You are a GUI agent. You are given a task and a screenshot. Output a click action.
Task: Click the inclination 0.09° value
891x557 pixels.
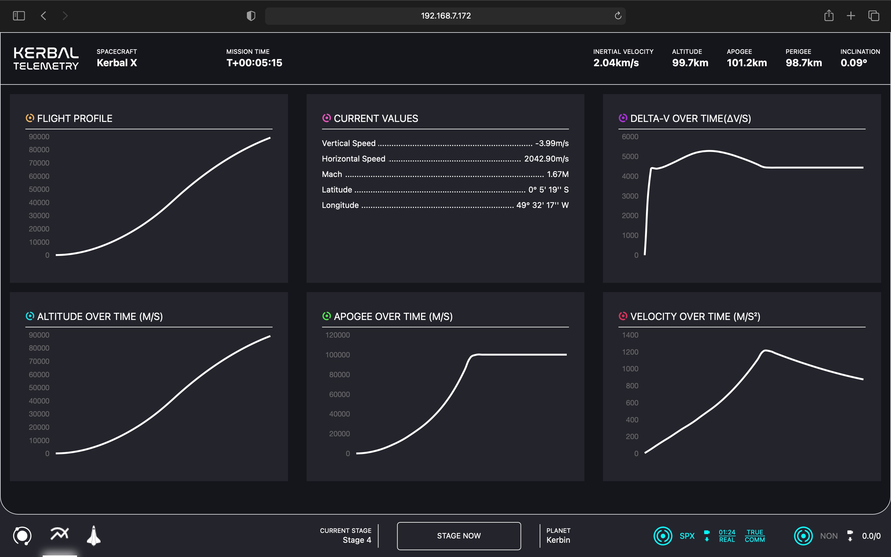854,63
